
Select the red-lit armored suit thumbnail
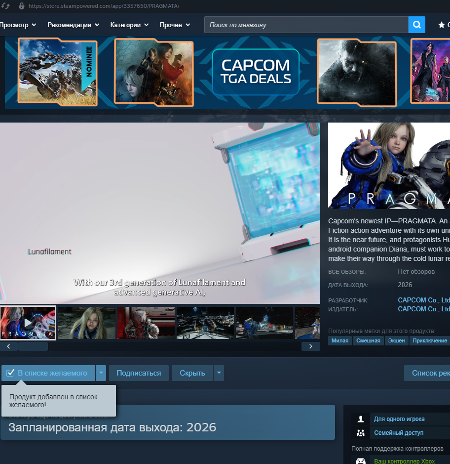point(146,323)
